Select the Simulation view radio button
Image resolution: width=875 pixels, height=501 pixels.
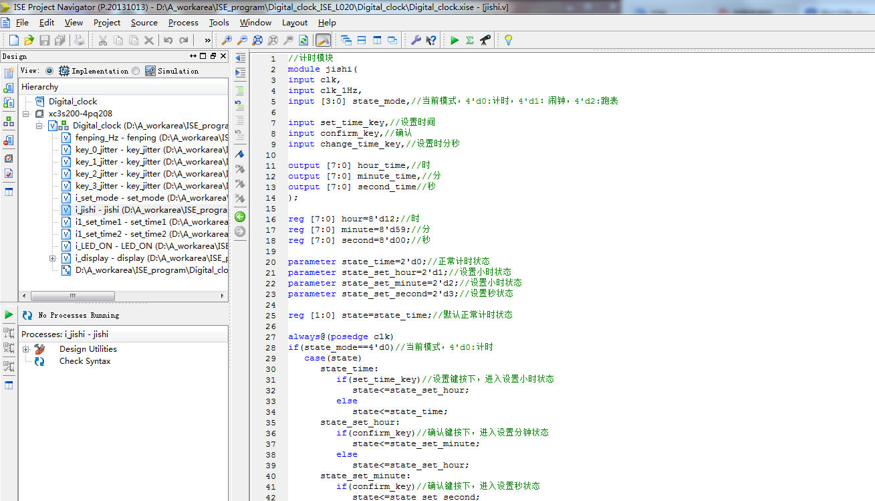click(136, 71)
